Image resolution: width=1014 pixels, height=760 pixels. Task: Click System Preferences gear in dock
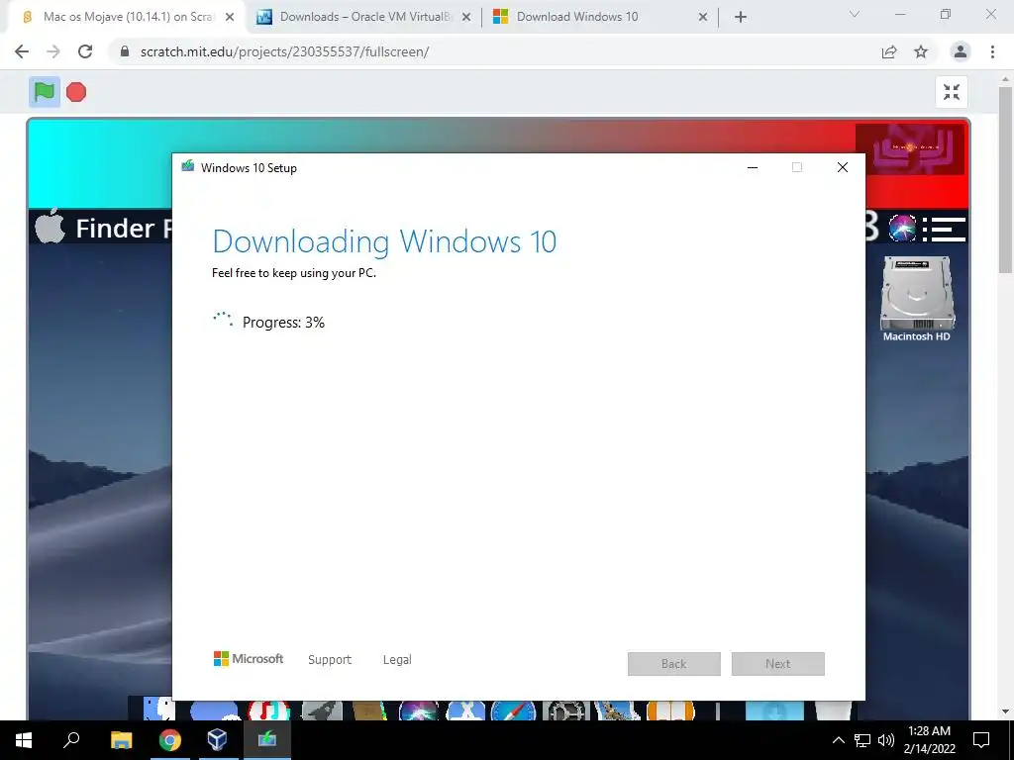(565, 711)
